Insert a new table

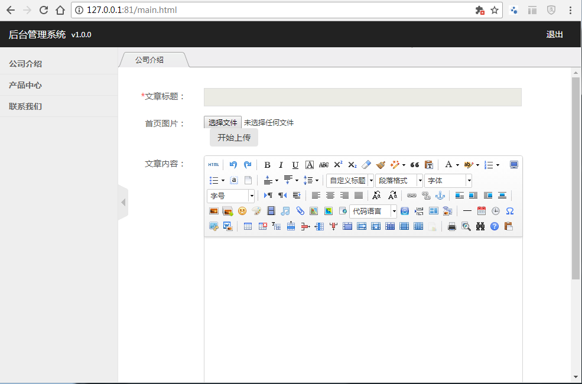[x=248, y=226]
